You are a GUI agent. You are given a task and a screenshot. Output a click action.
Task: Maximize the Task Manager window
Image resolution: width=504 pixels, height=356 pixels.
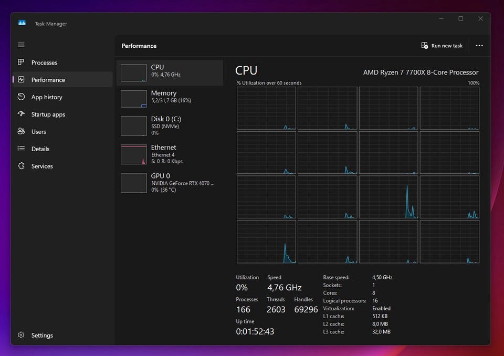click(x=461, y=19)
